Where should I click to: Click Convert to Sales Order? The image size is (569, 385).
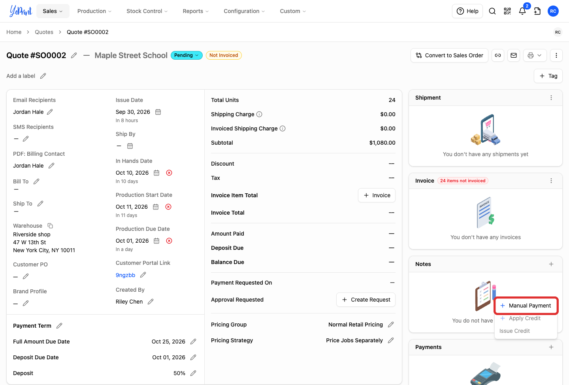pyautogui.click(x=450, y=55)
